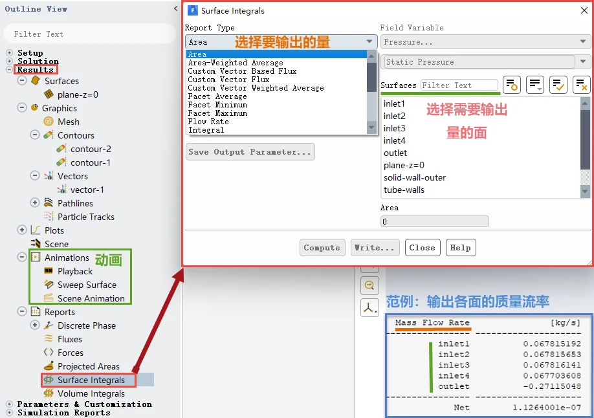Click Save Output Parameter... button
Image resolution: width=594 pixels, height=418 pixels.
pos(250,151)
